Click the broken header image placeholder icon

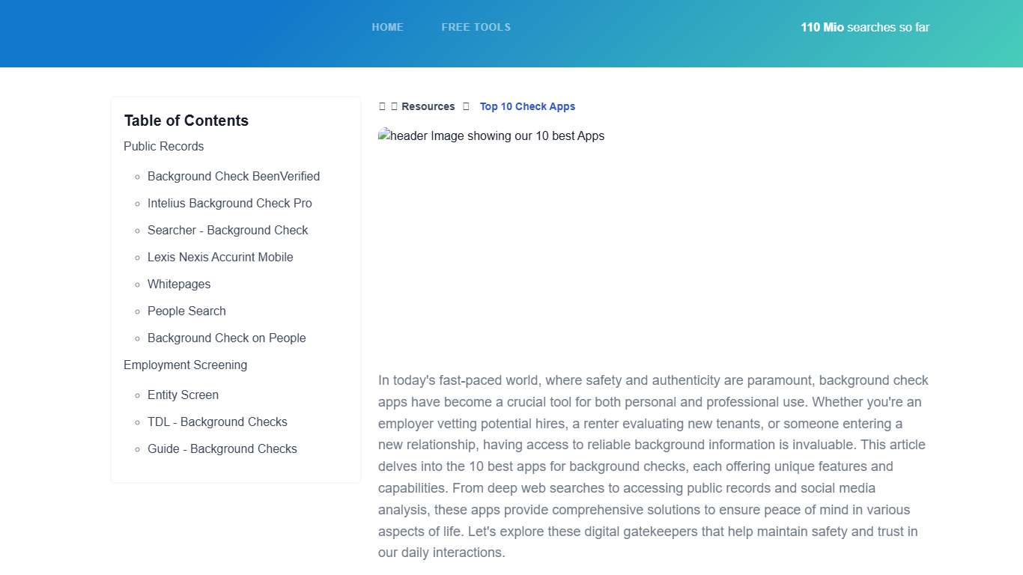385,136
